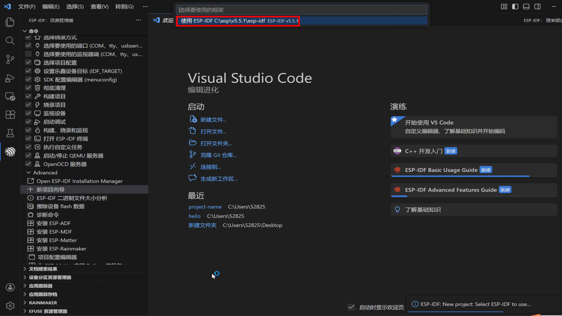Image resolution: width=562 pixels, height=316 pixels.
Task: Open the Explorer view in activity bar
Action: 10,22
